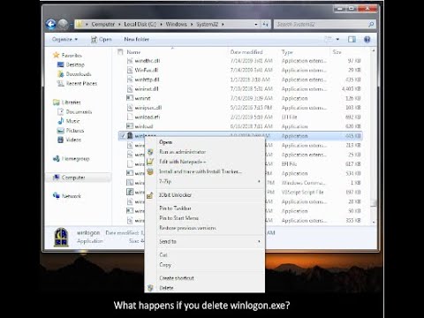
Task: Open the Videos library
Action: (73, 140)
